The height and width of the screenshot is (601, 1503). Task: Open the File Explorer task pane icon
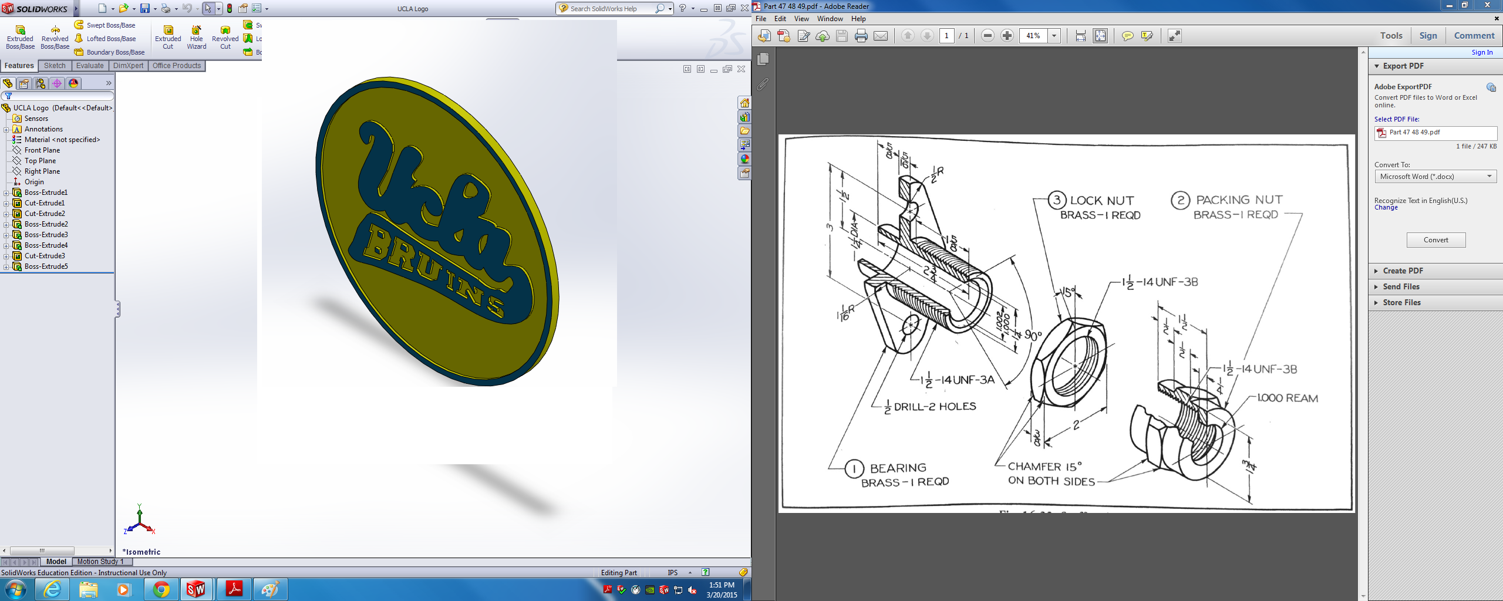pos(744,131)
